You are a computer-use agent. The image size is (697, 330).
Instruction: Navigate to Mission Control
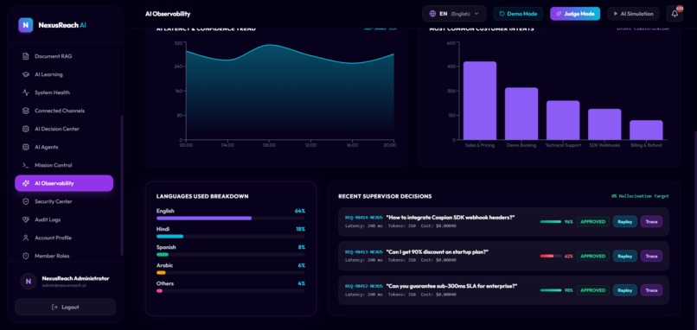64,165
